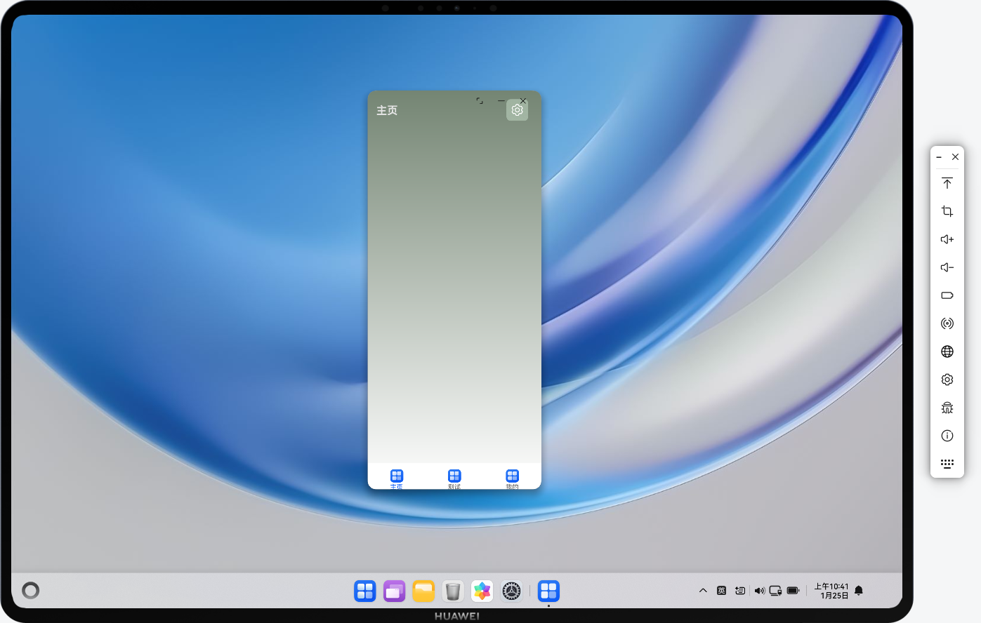Image resolution: width=981 pixels, height=623 pixels.
Task: Click the battery icon in emulator toolbar
Action: coord(947,295)
